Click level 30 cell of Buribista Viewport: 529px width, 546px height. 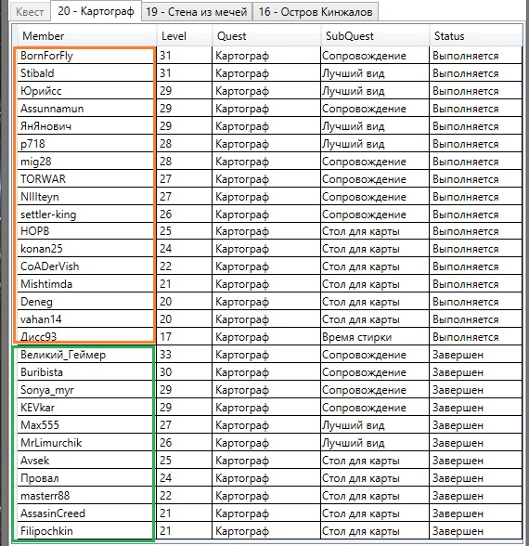coord(185,372)
